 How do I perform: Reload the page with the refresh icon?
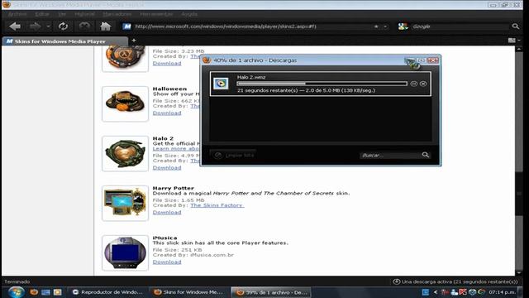(x=63, y=26)
